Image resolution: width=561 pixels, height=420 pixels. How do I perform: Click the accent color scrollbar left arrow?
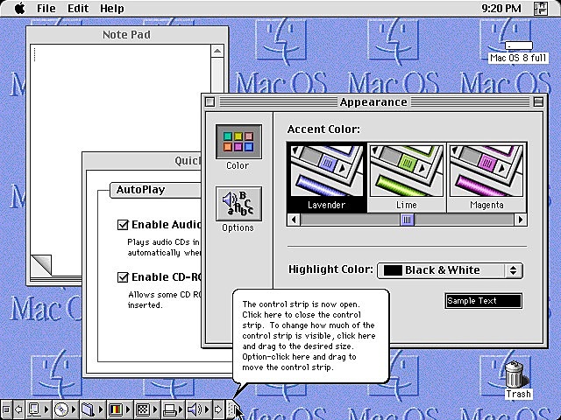pos(294,220)
